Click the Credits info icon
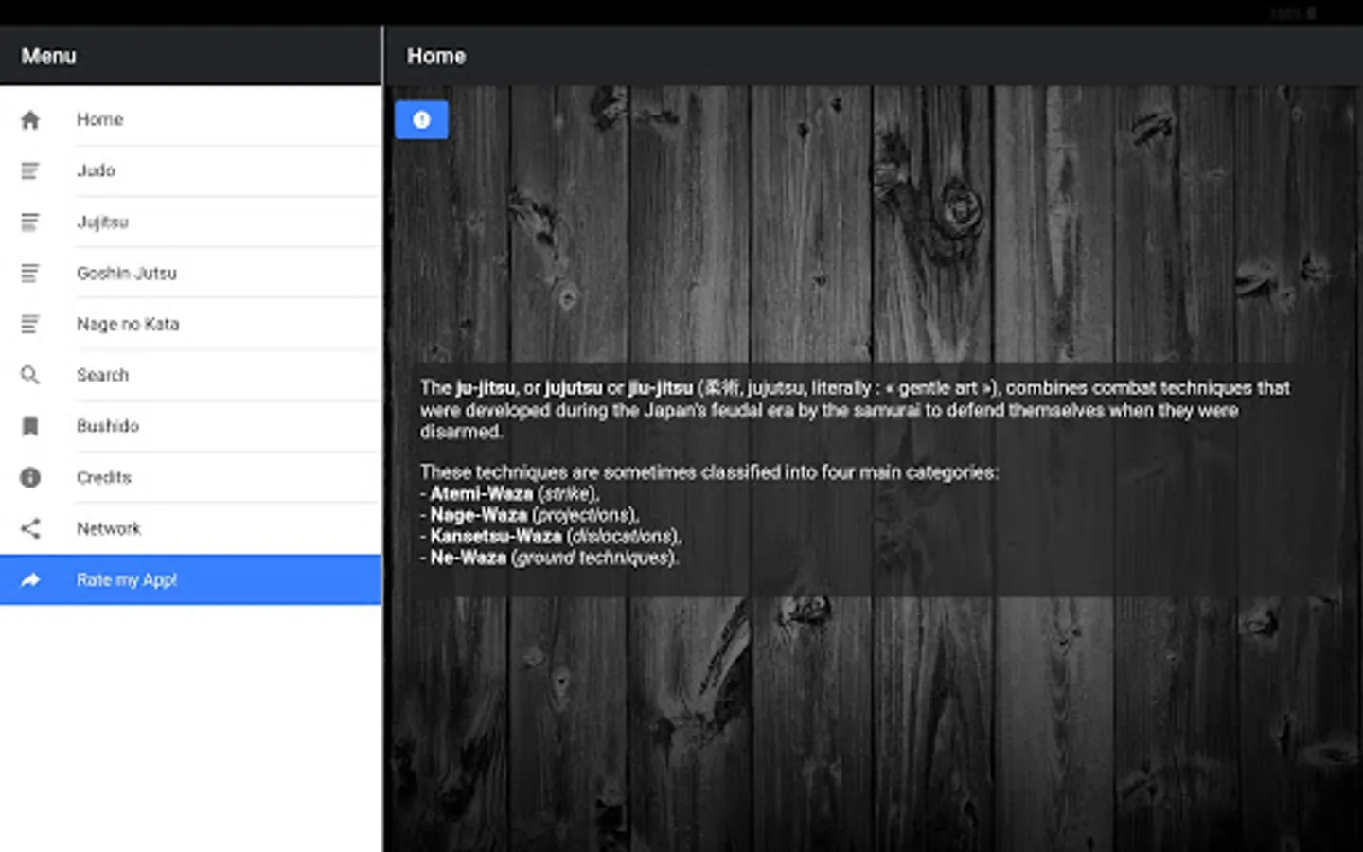The width and height of the screenshot is (1363, 852). tap(30, 477)
